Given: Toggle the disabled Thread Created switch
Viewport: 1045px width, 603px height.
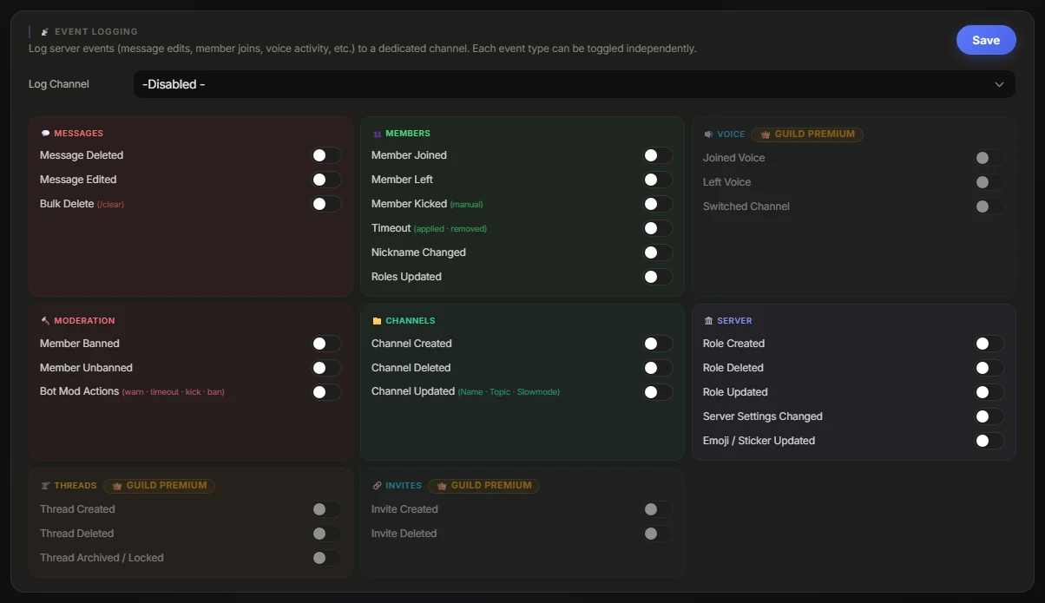Looking at the screenshot, I should click(326, 509).
